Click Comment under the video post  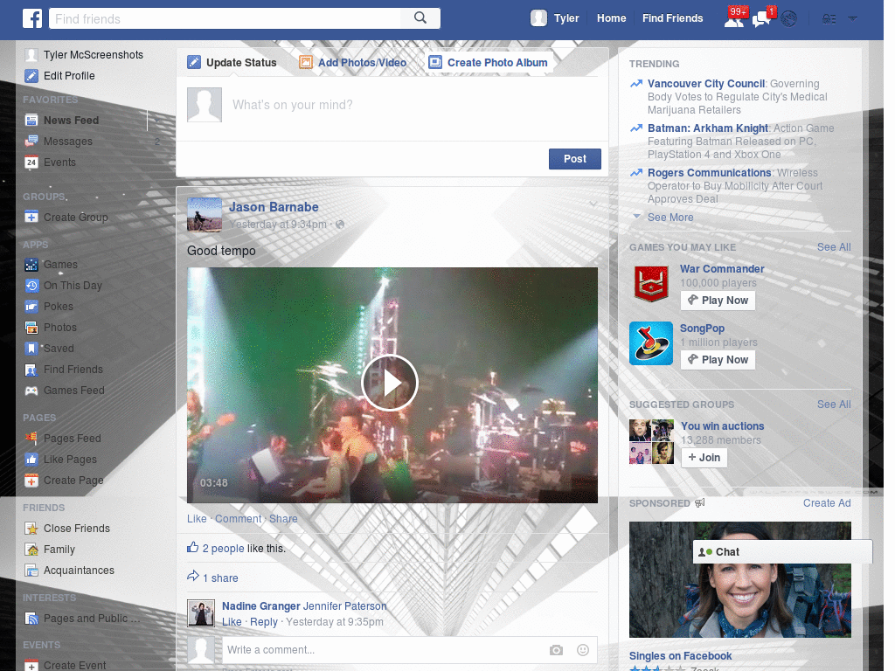(x=238, y=519)
